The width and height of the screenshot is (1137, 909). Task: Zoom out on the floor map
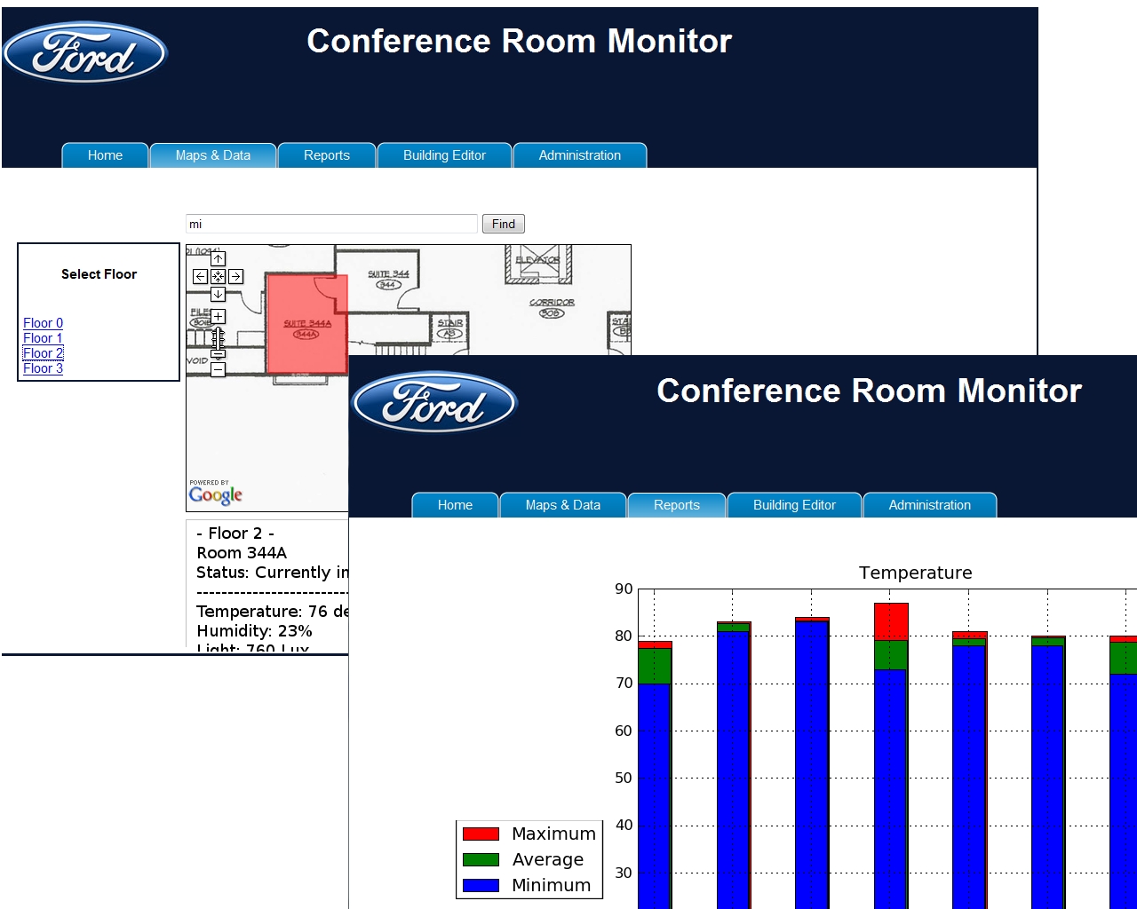[218, 369]
